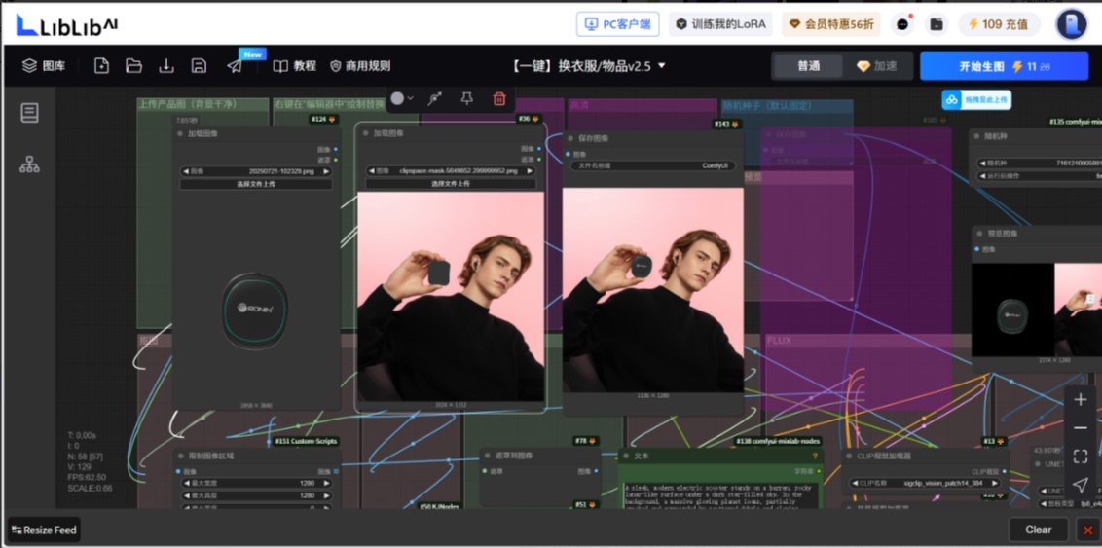Zoom out on the canvas with minus icon
The image size is (1102, 548).
[1081, 428]
